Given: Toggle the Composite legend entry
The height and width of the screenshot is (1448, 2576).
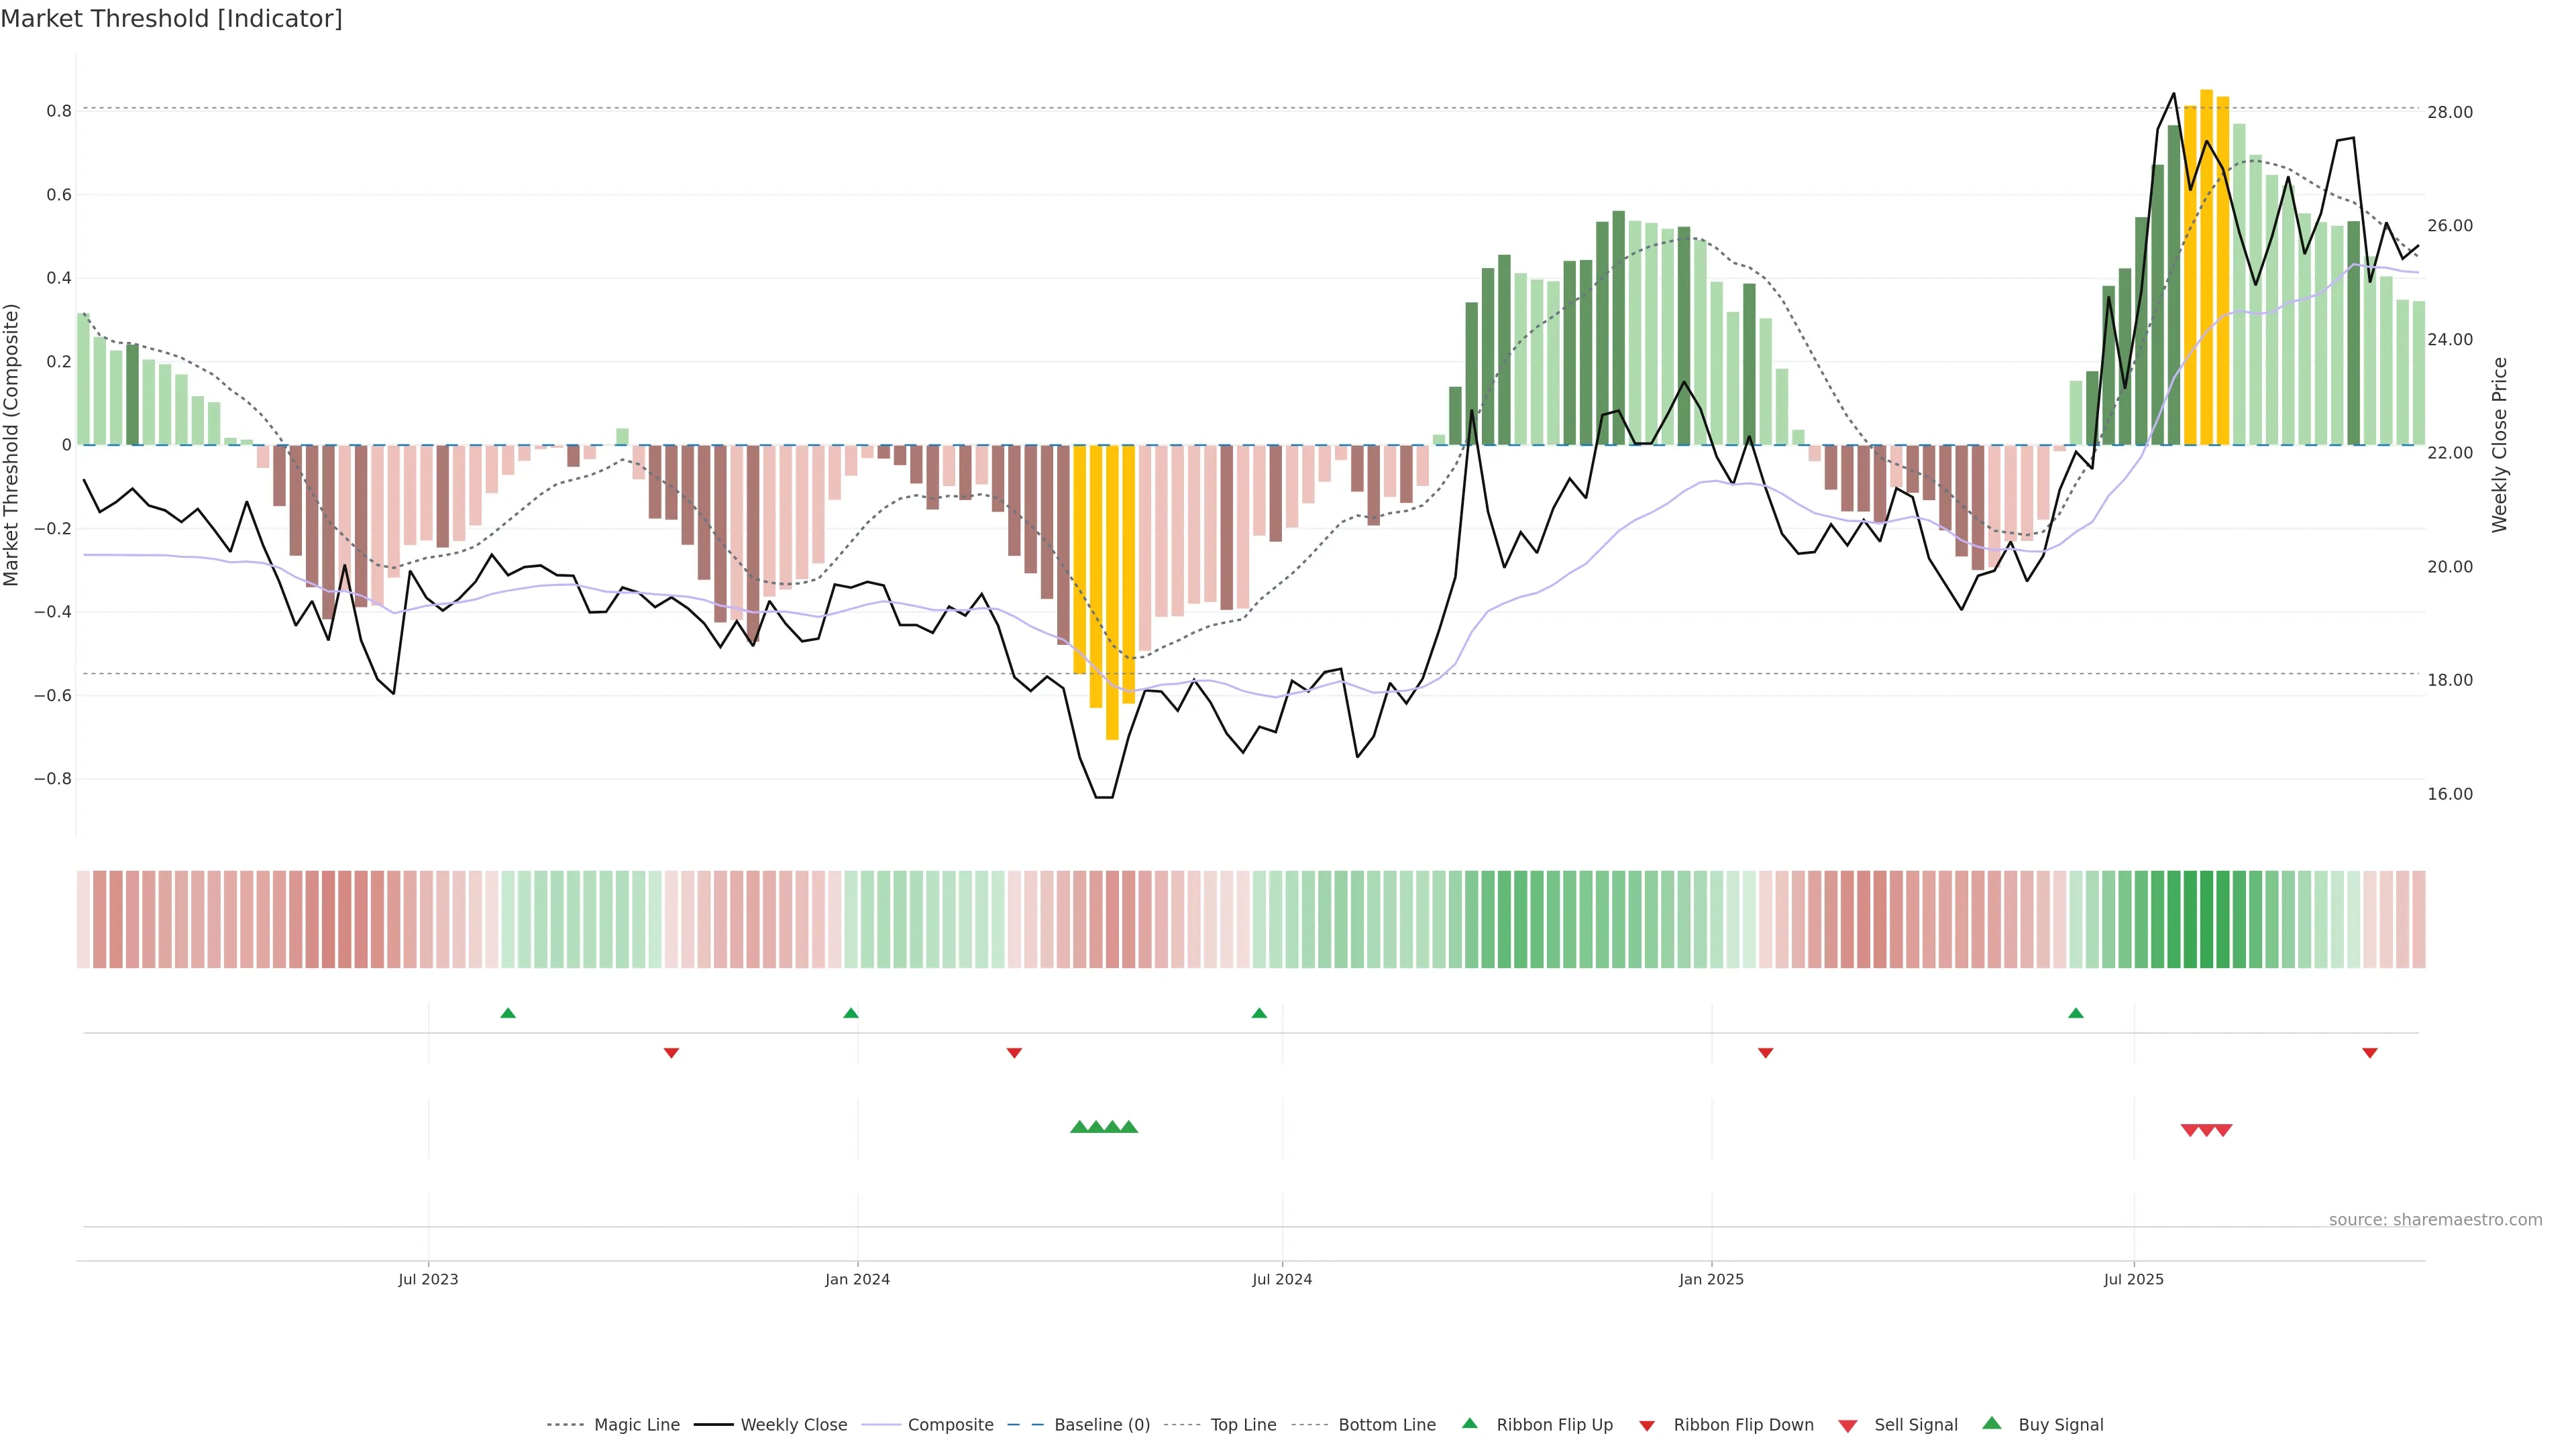Looking at the screenshot, I should [950, 1425].
